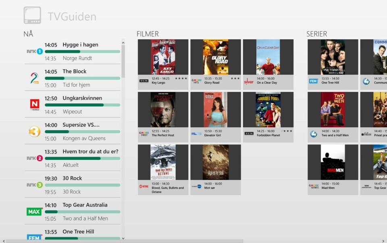Select the NRK1 channel logo
The image size is (387, 243).
[35, 51]
